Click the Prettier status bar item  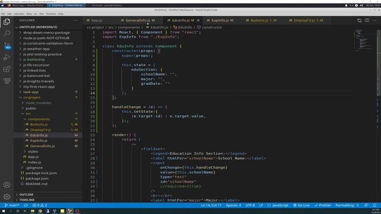323,205
